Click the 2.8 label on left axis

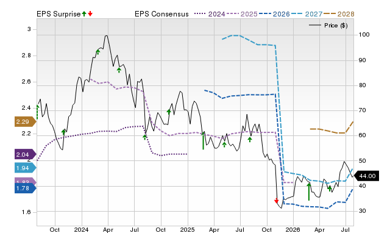click(x=26, y=56)
